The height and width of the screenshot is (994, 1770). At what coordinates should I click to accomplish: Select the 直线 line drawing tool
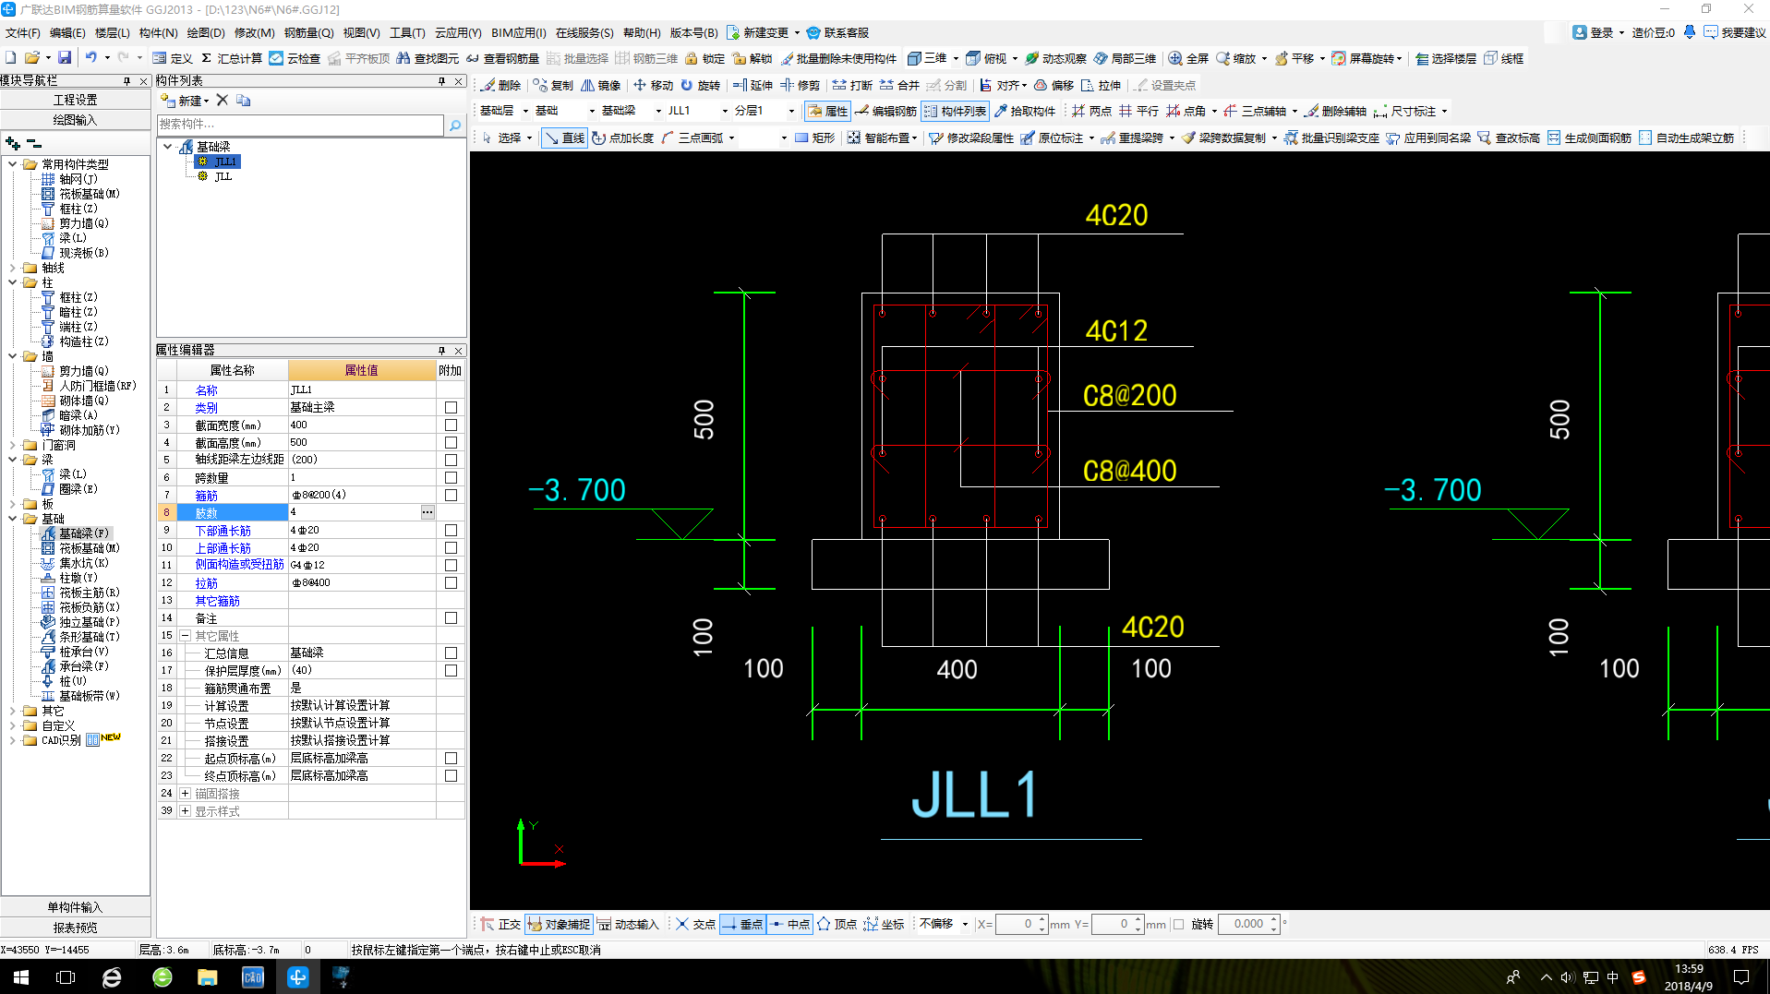[564, 138]
